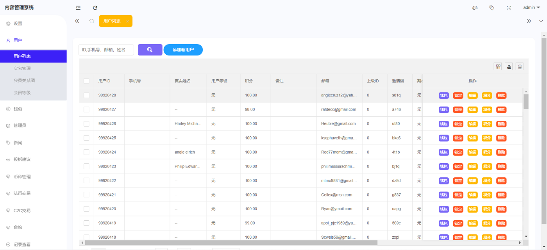The image size is (547, 250).
Task: Select 会员等级 submenu item
Action: (x=22, y=93)
